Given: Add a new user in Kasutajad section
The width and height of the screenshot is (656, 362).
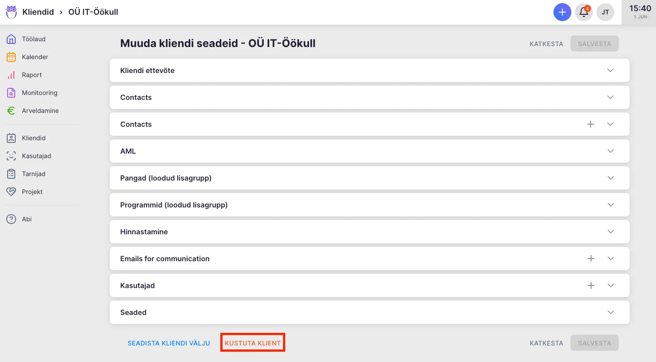Looking at the screenshot, I should [x=591, y=285].
